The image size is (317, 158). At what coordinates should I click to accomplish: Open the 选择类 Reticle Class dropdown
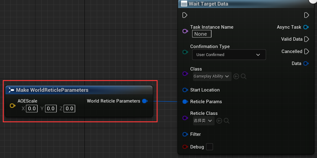click(204, 121)
